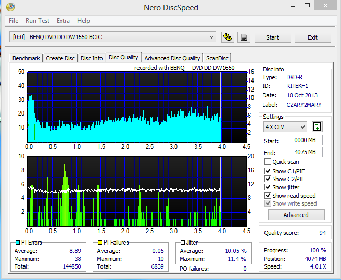Screen dimensions: 341x280
Task: Click the End position field 4075 MB
Action: (x=307, y=152)
